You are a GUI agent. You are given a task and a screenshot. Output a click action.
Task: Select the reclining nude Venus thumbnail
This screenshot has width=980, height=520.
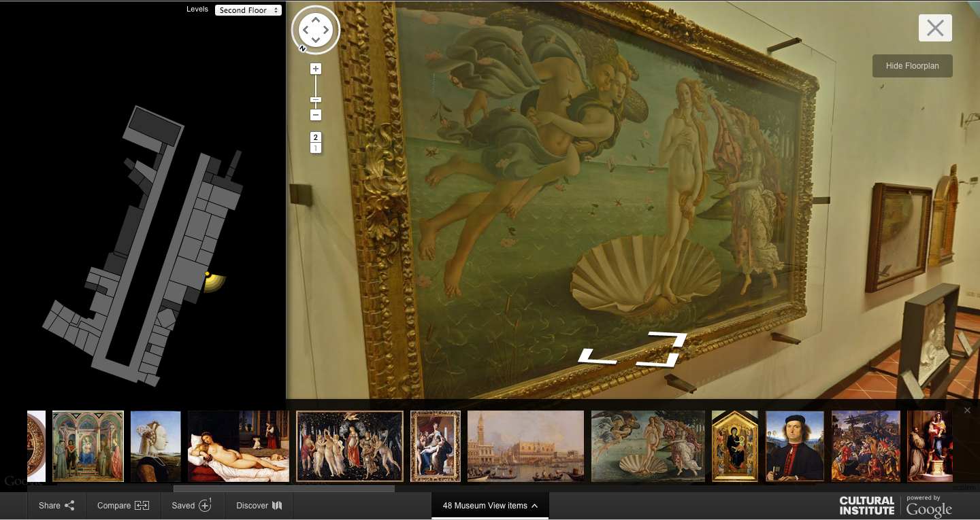coord(238,446)
